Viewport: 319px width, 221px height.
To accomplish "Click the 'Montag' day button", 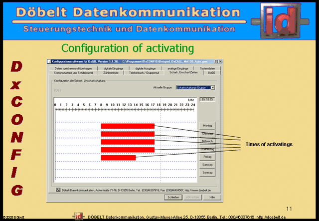I will [x=207, y=126].
